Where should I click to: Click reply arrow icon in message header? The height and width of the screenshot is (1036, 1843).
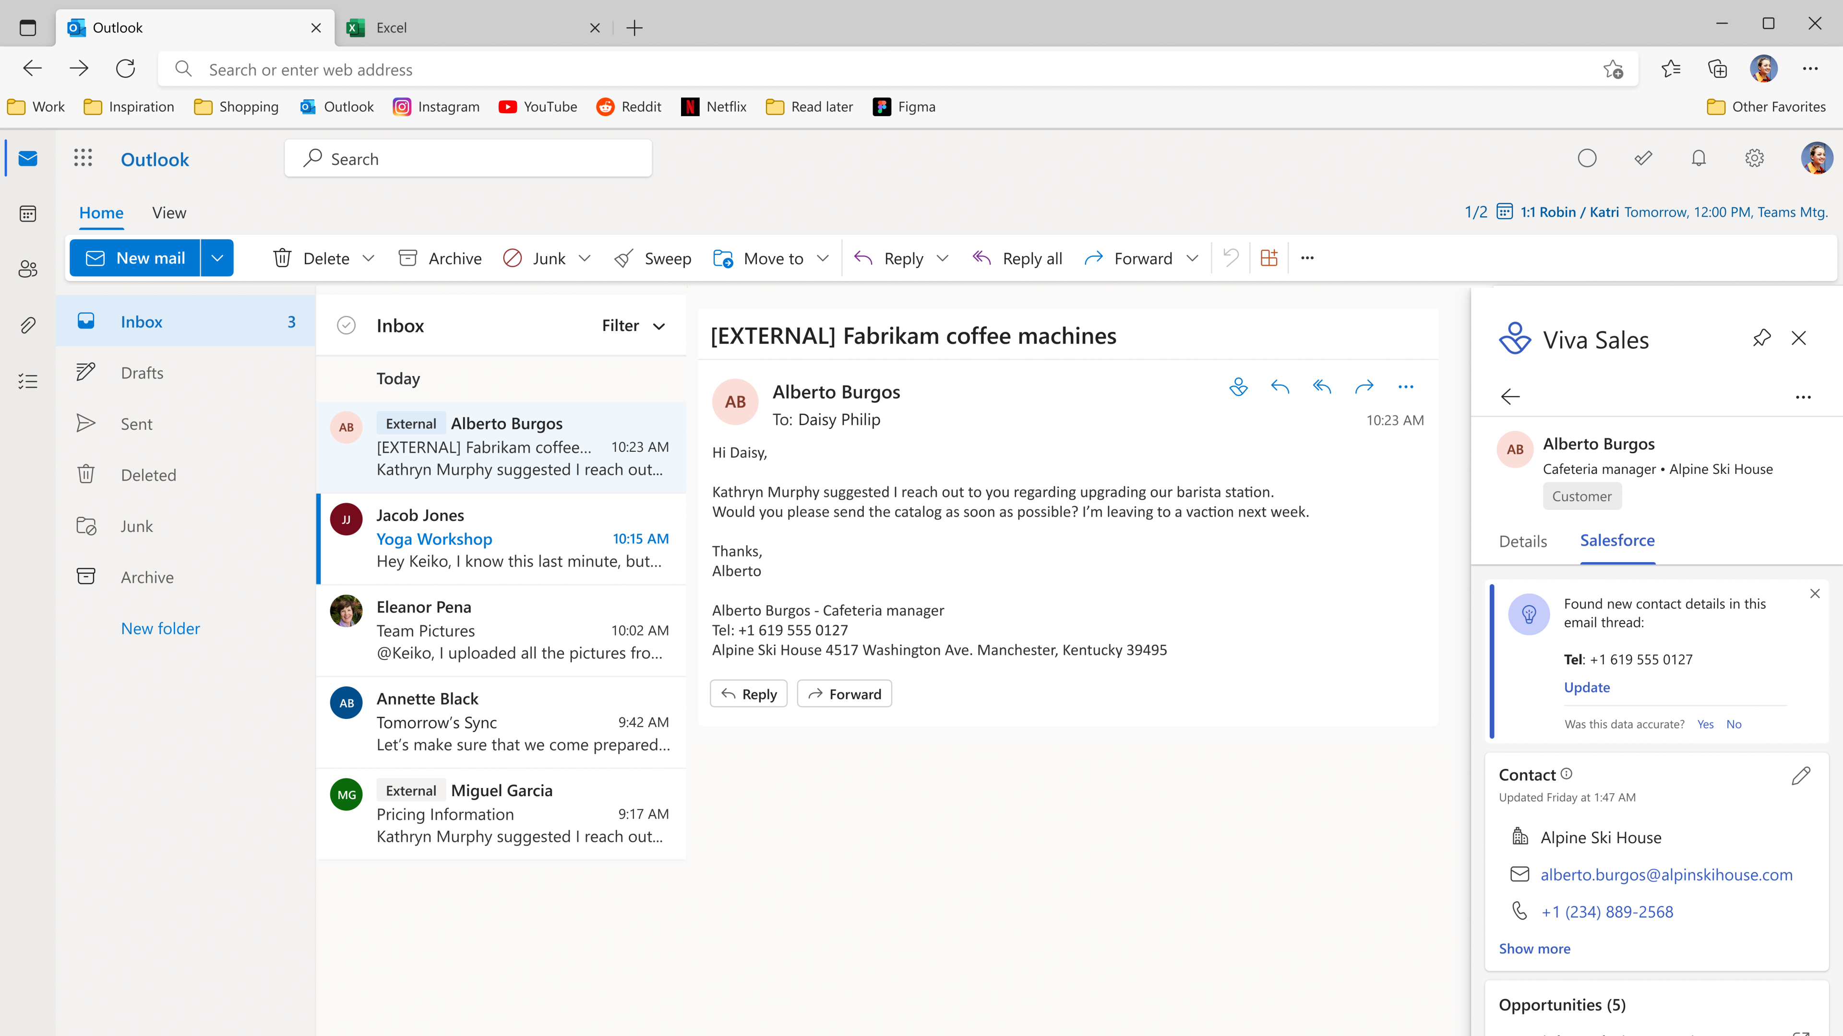tap(1280, 387)
